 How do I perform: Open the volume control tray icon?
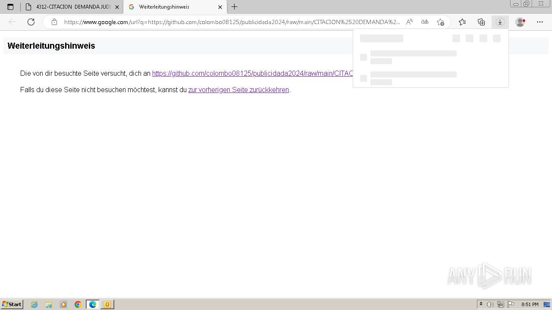click(x=490, y=304)
